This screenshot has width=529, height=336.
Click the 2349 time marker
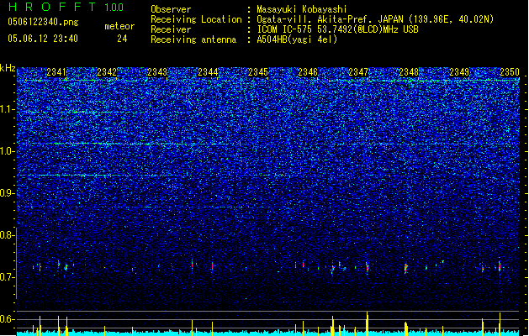(x=459, y=72)
